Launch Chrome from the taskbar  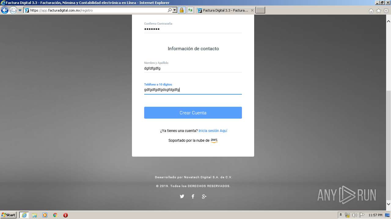pyautogui.click(x=55, y=215)
